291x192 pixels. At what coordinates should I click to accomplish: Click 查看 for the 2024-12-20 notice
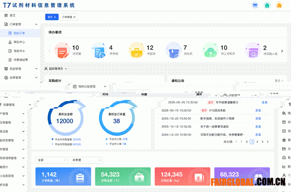[x=258, y=134]
